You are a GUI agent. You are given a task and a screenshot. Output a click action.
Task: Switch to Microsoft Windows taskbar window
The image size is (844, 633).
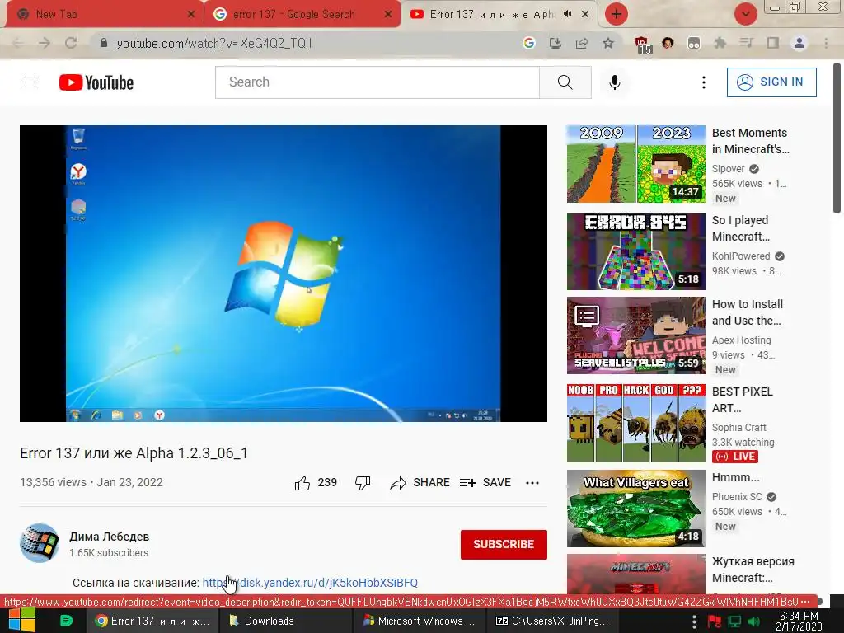tap(420, 621)
